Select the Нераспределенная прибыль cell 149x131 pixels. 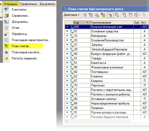pyautogui.click(x=112, y=103)
